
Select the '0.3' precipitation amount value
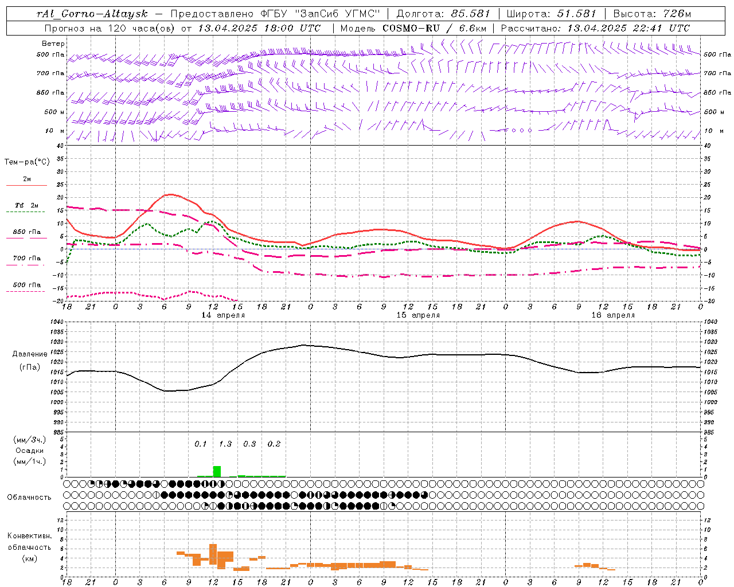249,444
